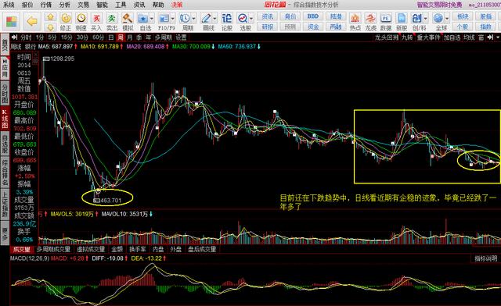Switch chart period to 日 daily

(111, 37)
